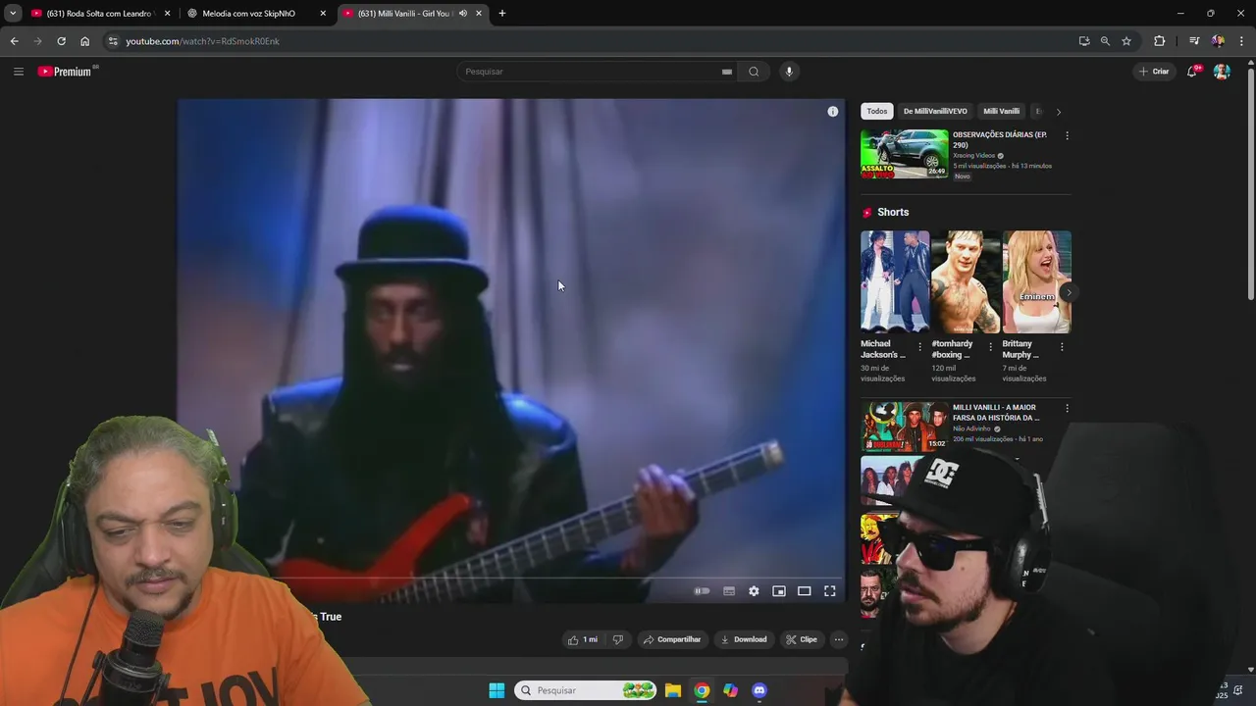Open more actions ellipsis below video
Screen dimensions: 1256x706
[x=839, y=639]
